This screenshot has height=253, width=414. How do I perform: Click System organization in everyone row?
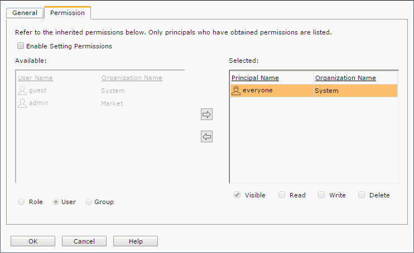[x=326, y=91]
